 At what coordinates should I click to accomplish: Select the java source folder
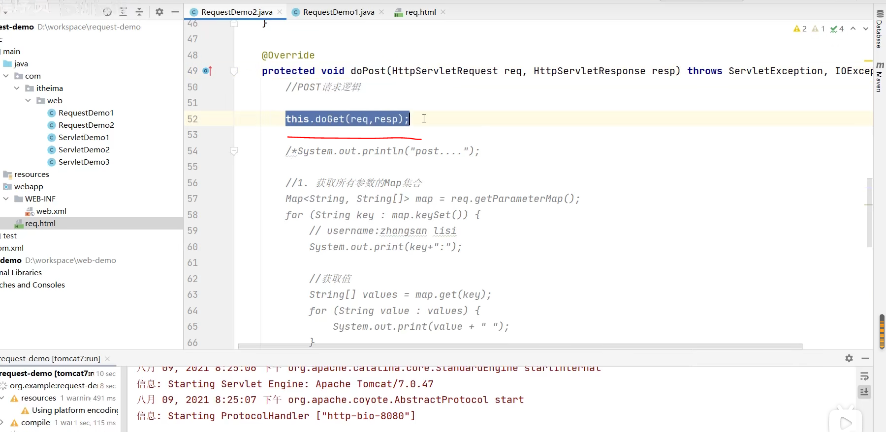(21, 63)
